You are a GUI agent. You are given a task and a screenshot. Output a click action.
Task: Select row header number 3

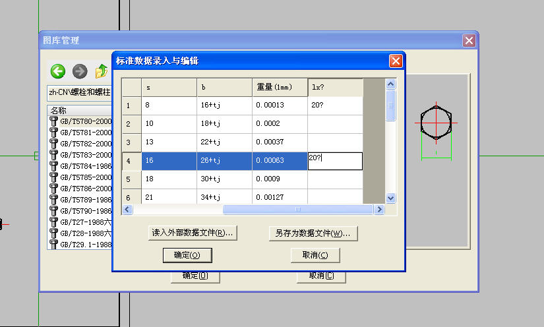[131, 142]
